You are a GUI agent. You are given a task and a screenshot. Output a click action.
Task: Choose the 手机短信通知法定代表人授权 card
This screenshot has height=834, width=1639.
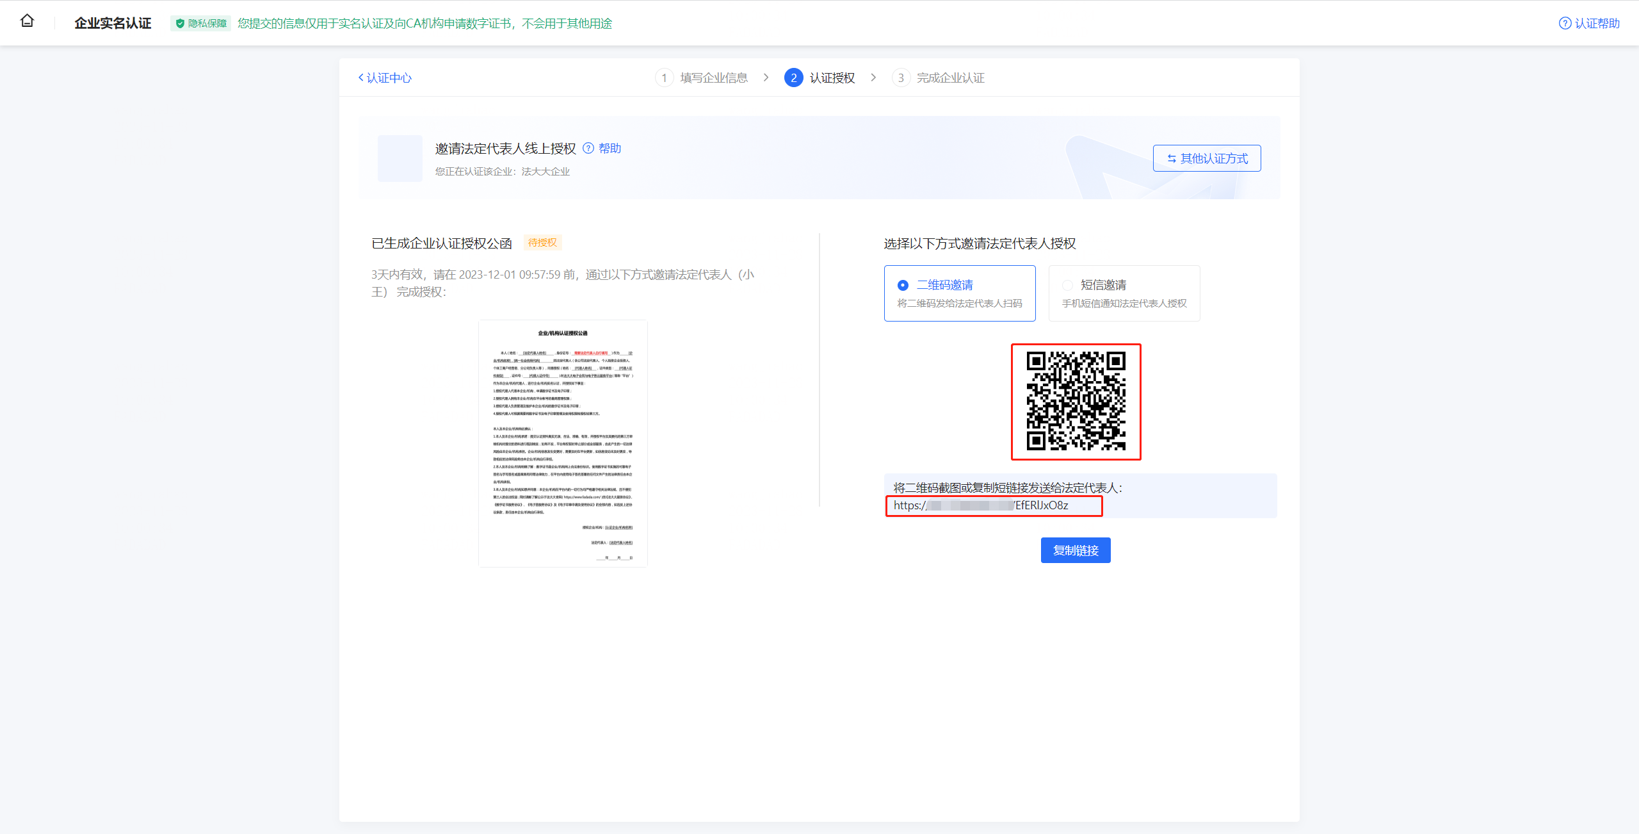1124,303
